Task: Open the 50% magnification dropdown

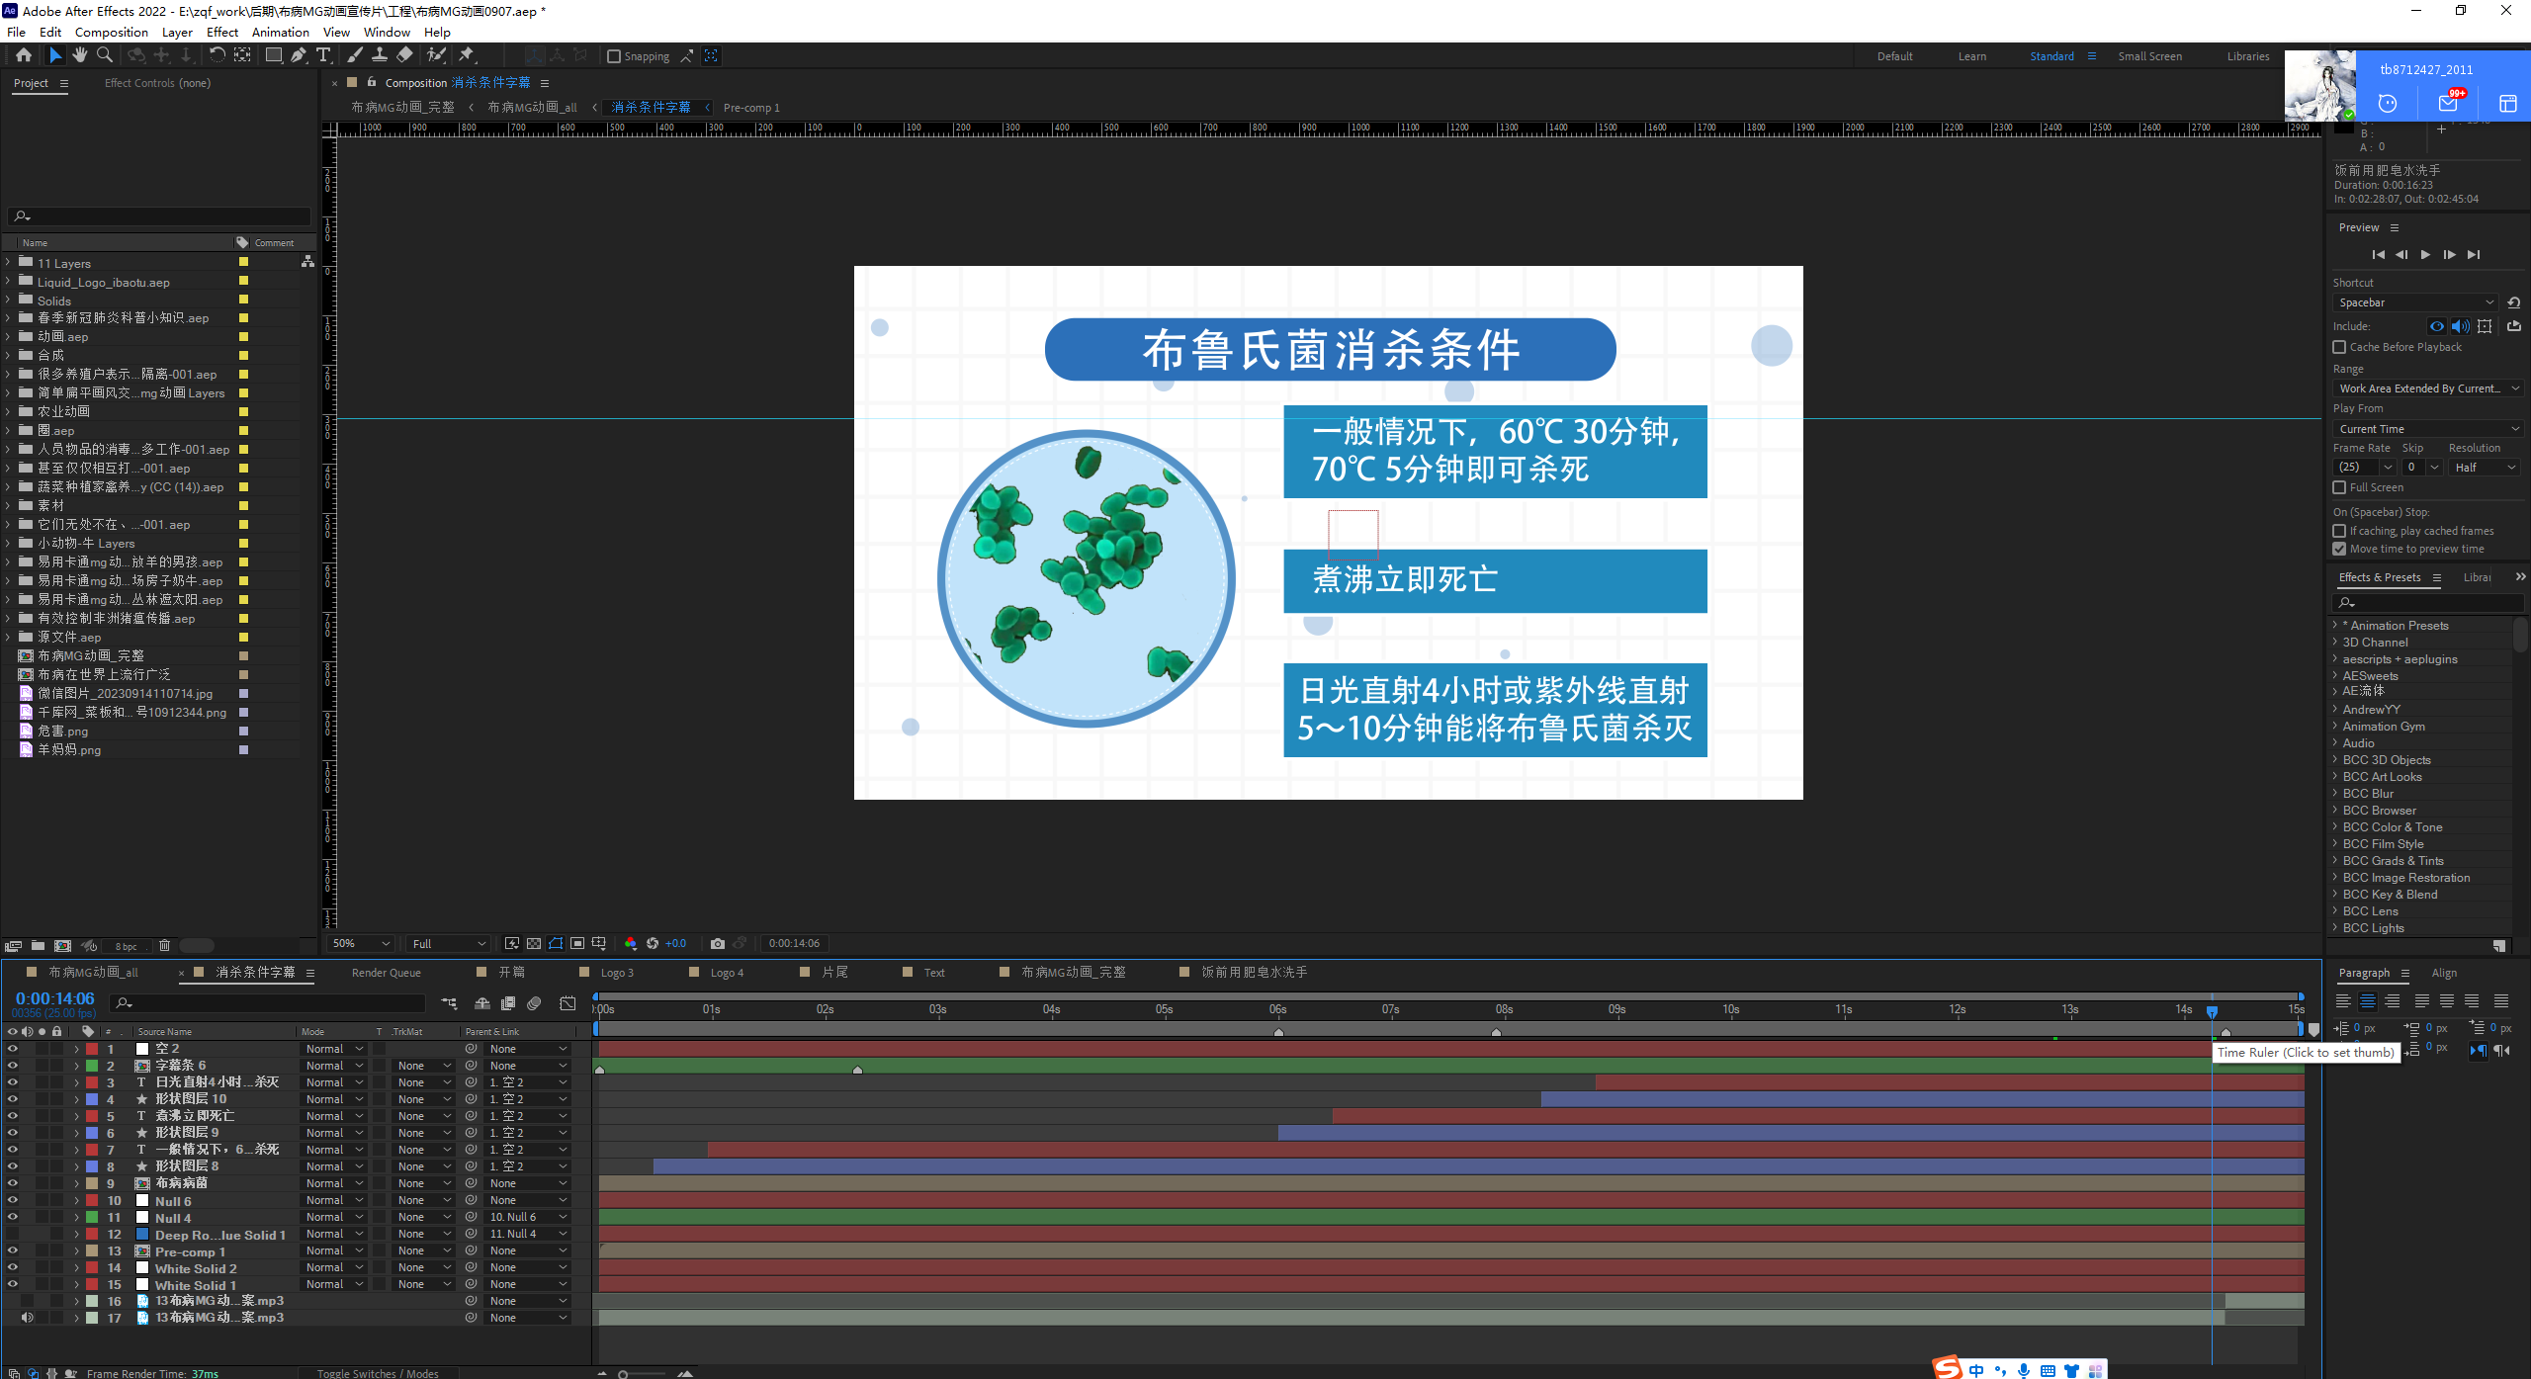Action: click(x=361, y=943)
